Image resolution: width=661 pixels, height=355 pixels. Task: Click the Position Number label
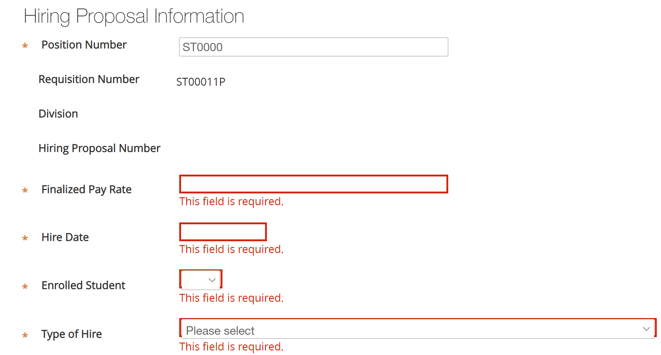tap(84, 45)
